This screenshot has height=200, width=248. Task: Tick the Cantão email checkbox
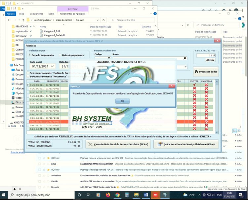click(40, 182)
